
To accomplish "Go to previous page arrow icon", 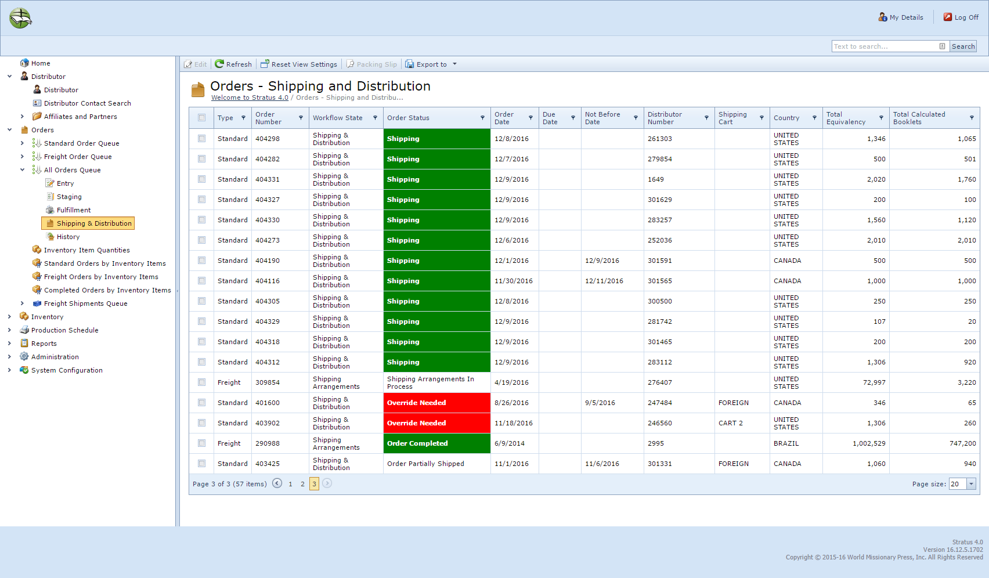I will 277,483.
